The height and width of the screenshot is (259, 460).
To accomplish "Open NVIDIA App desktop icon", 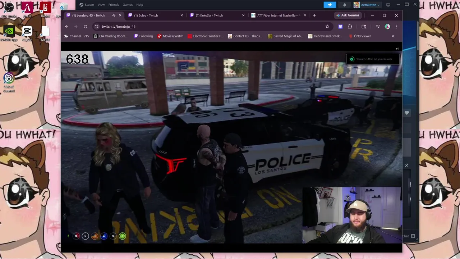I will tap(9, 33).
